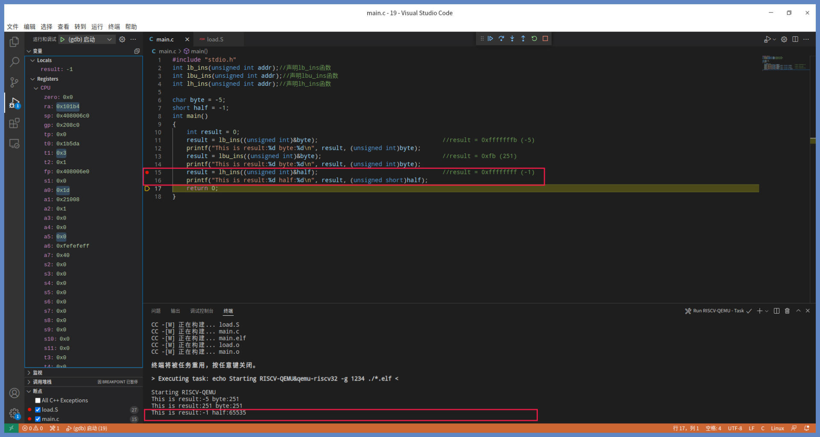Switch to the load.S editor tab

coord(215,39)
